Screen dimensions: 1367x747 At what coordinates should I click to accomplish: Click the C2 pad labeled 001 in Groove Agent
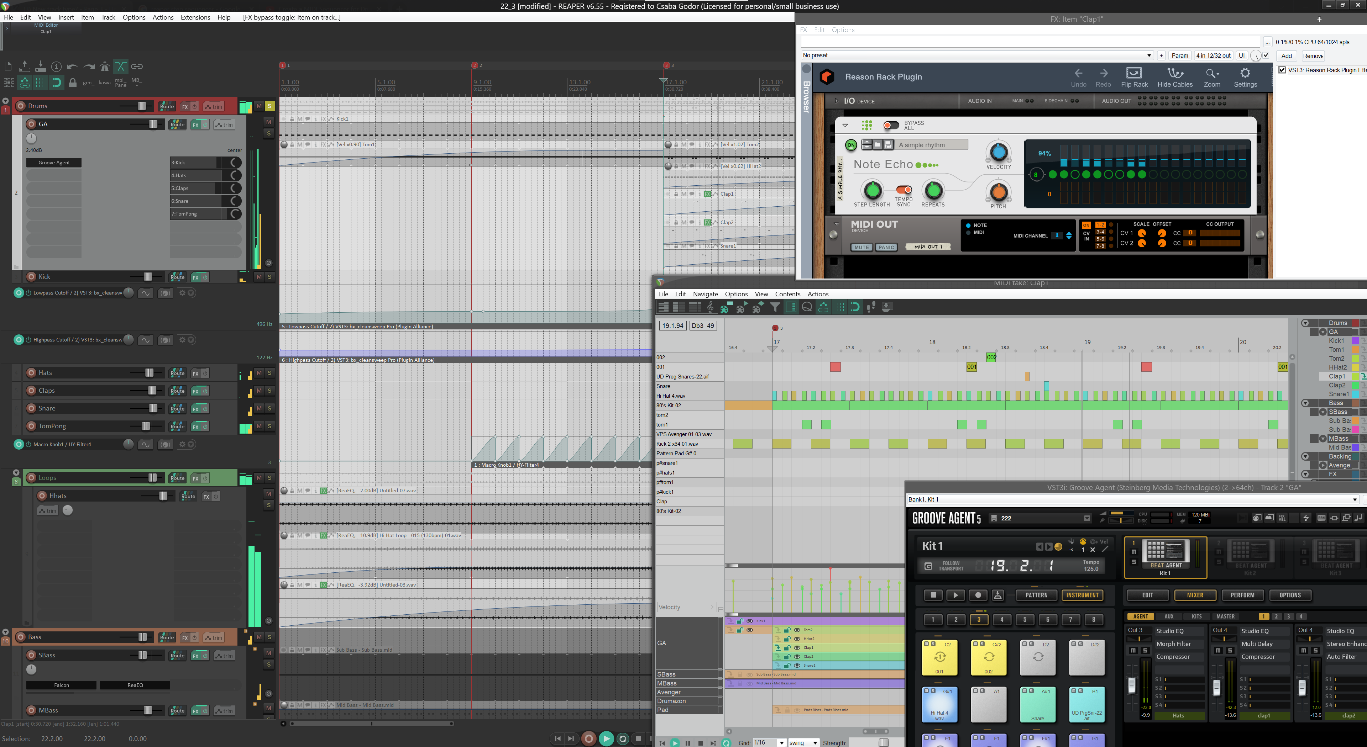coord(939,657)
